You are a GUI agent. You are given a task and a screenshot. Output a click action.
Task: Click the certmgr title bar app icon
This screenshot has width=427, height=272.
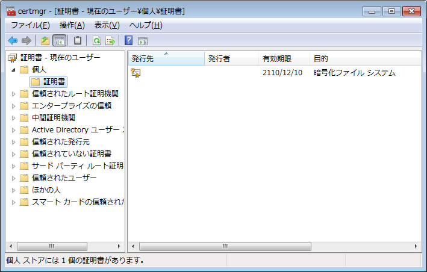(11, 11)
